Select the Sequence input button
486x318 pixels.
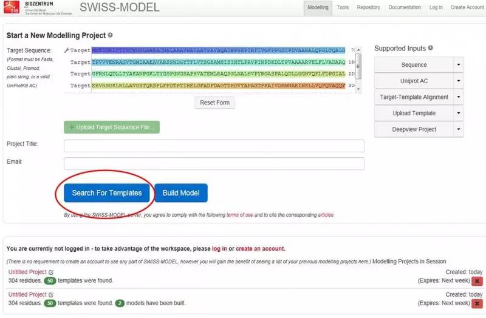pos(414,65)
